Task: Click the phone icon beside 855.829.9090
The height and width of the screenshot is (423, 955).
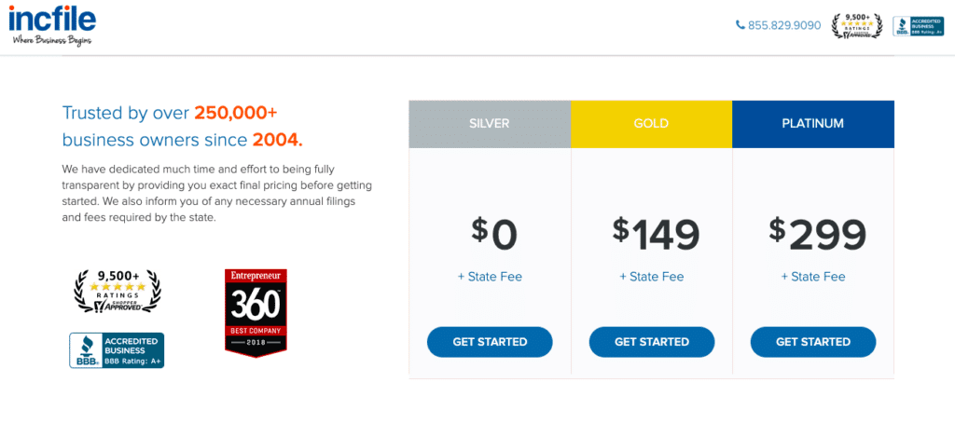Action: pyautogui.click(x=740, y=25)
